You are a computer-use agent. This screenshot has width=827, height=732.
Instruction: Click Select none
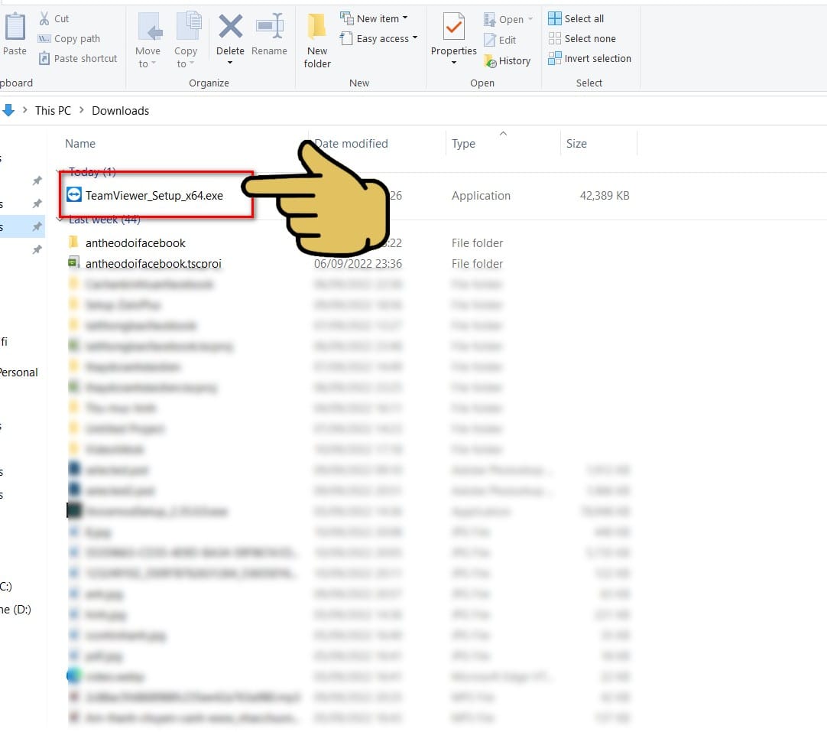582,38
